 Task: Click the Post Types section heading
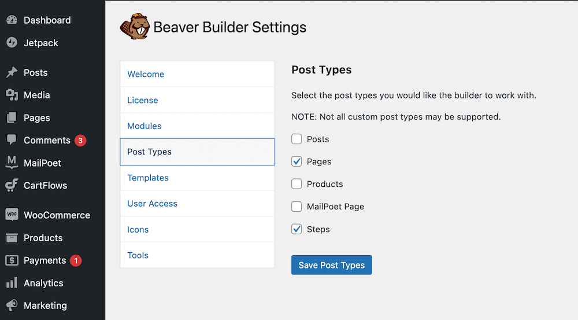(321, 70)
